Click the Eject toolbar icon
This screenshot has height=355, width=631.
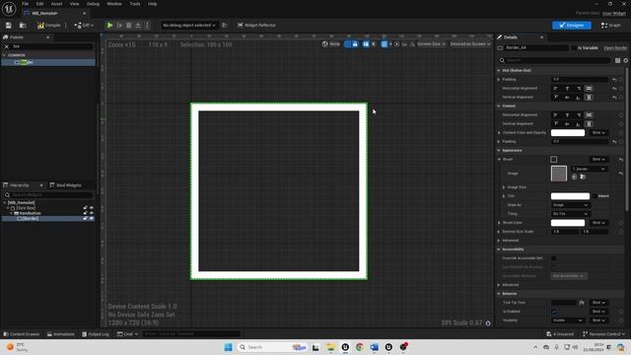(x=138, y=26)
